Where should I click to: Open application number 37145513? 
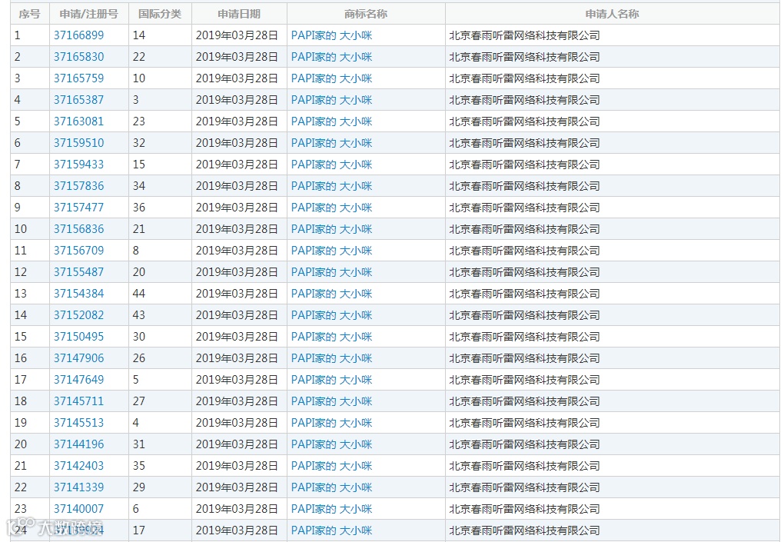click(x=79, y=423)
